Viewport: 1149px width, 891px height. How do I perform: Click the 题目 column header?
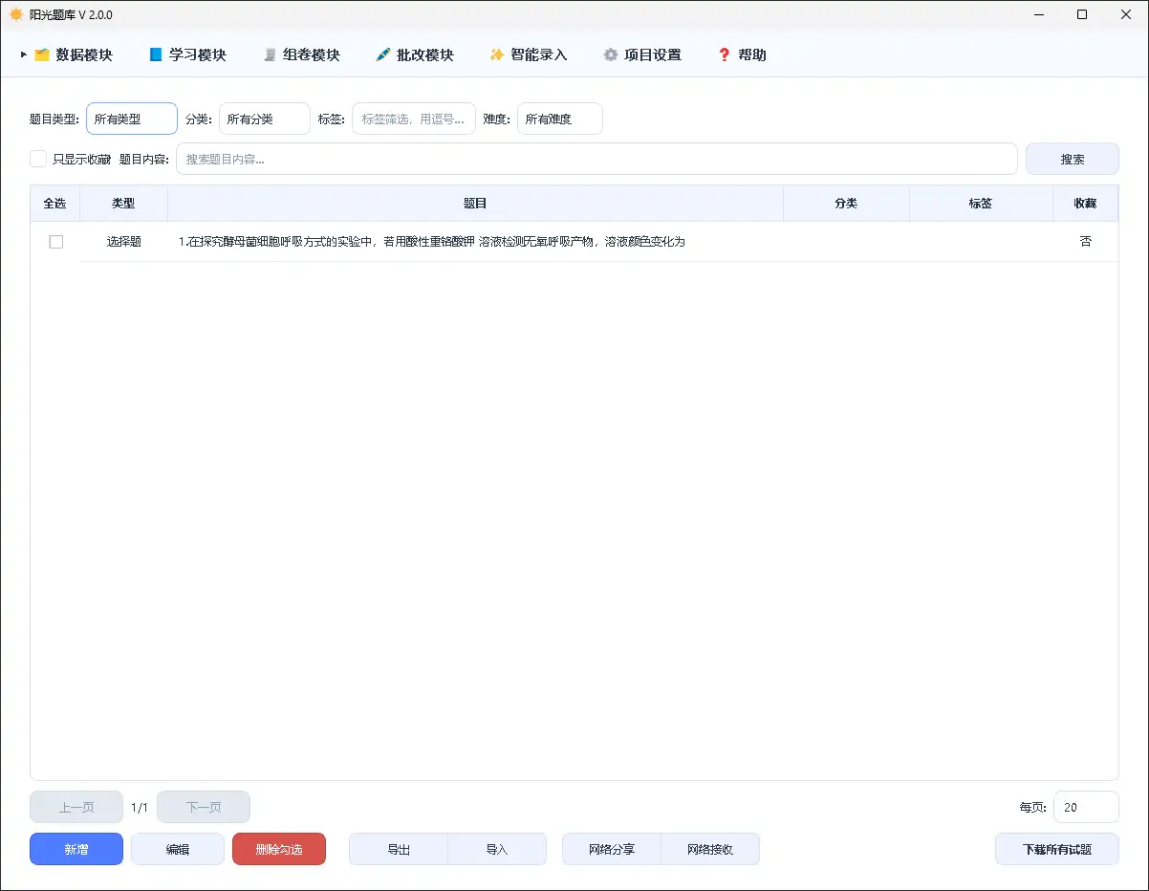point(476,204)
